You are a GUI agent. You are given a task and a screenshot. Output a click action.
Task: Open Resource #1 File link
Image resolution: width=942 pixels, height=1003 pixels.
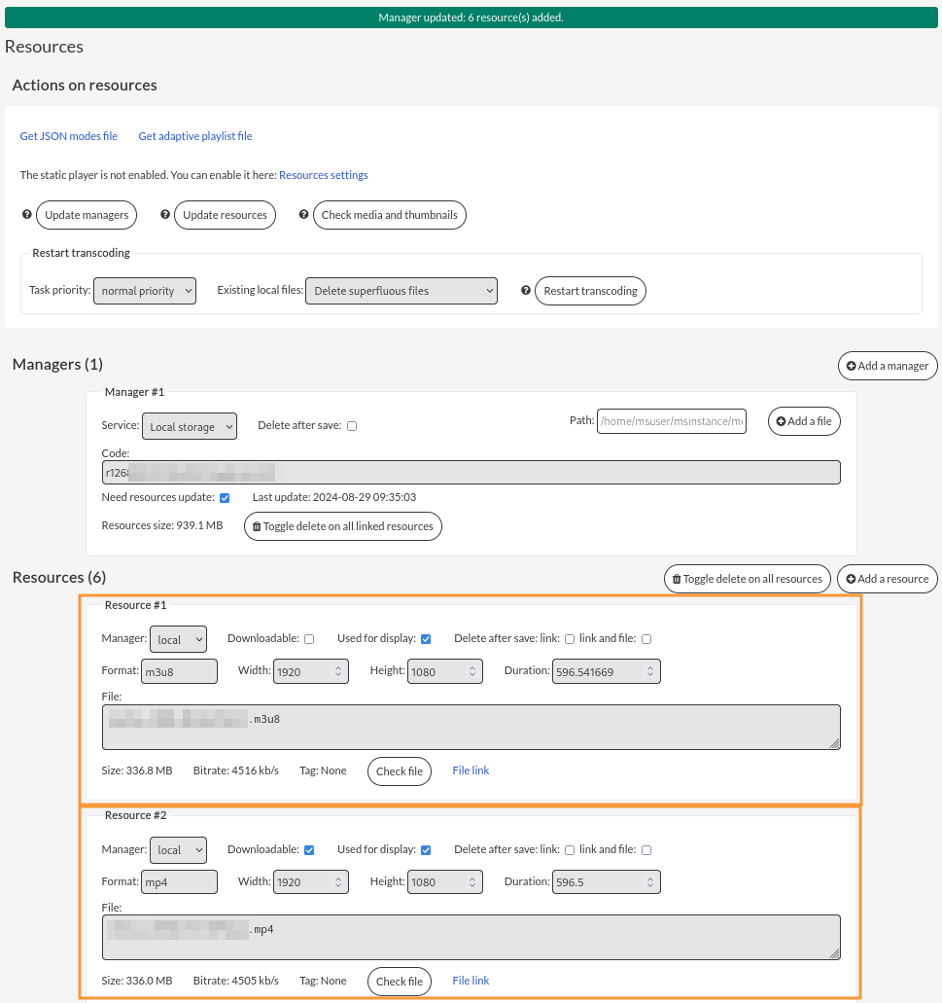point(471,770)
